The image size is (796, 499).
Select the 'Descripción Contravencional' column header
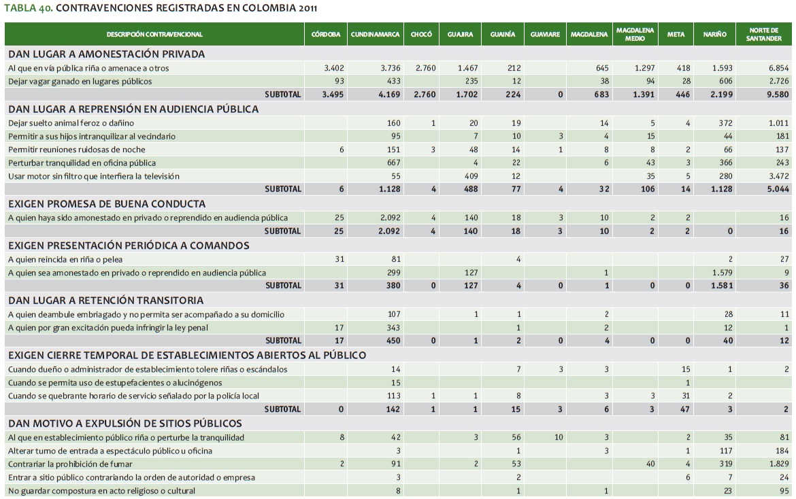pyautogui.click(x=154, y=34)
